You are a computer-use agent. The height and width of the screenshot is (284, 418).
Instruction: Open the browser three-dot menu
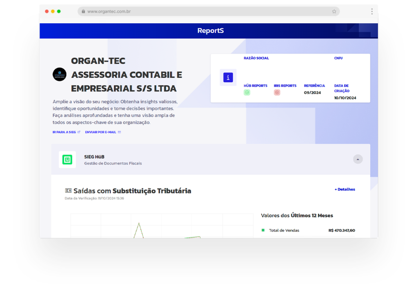point(372,11)
